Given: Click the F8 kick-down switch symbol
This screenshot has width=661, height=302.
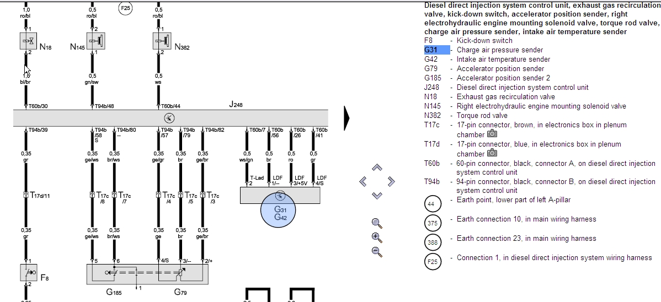Looking at the screenshot, I should 28,272.
